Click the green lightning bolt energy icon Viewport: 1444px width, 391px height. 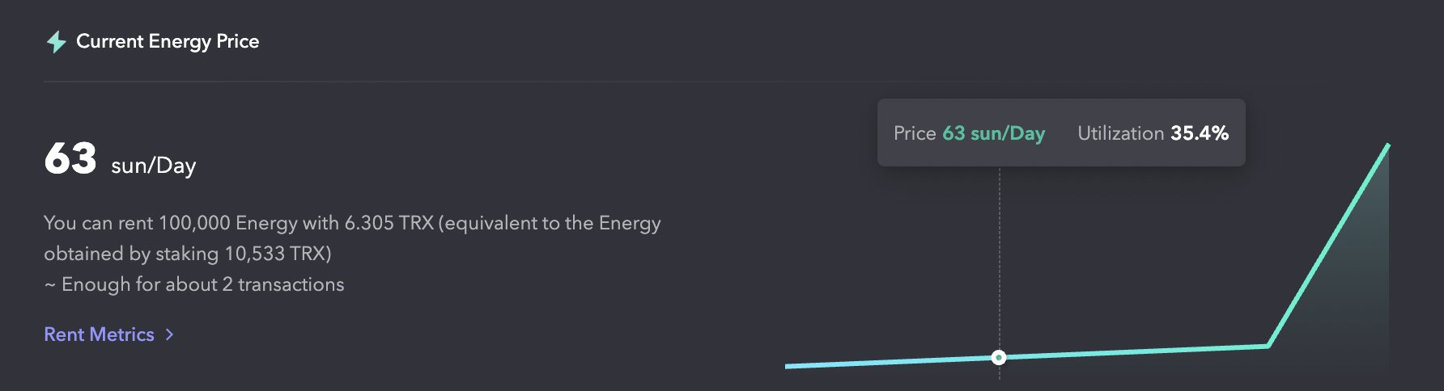click(56, 42)
